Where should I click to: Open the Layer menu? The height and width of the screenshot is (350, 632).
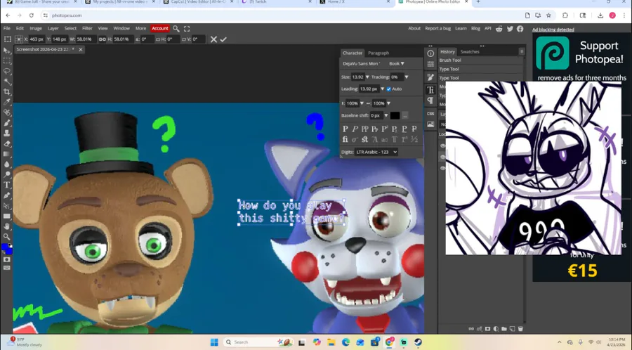(x=53, y=29)
